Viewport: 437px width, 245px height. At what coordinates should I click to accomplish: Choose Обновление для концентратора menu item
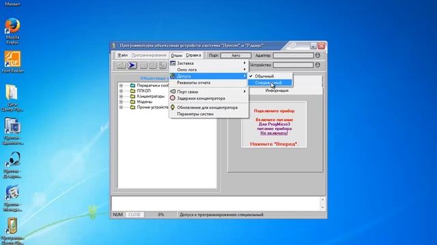(x=208, y=108)
